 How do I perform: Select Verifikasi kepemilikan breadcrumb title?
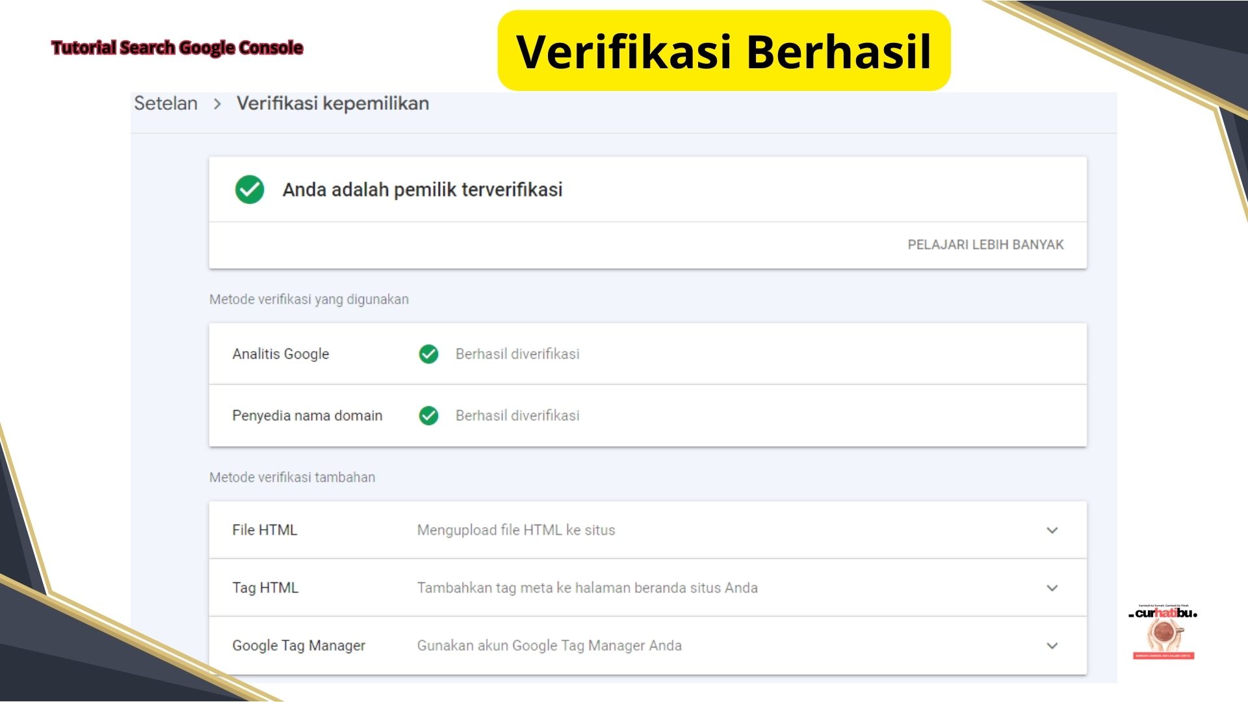332,103
